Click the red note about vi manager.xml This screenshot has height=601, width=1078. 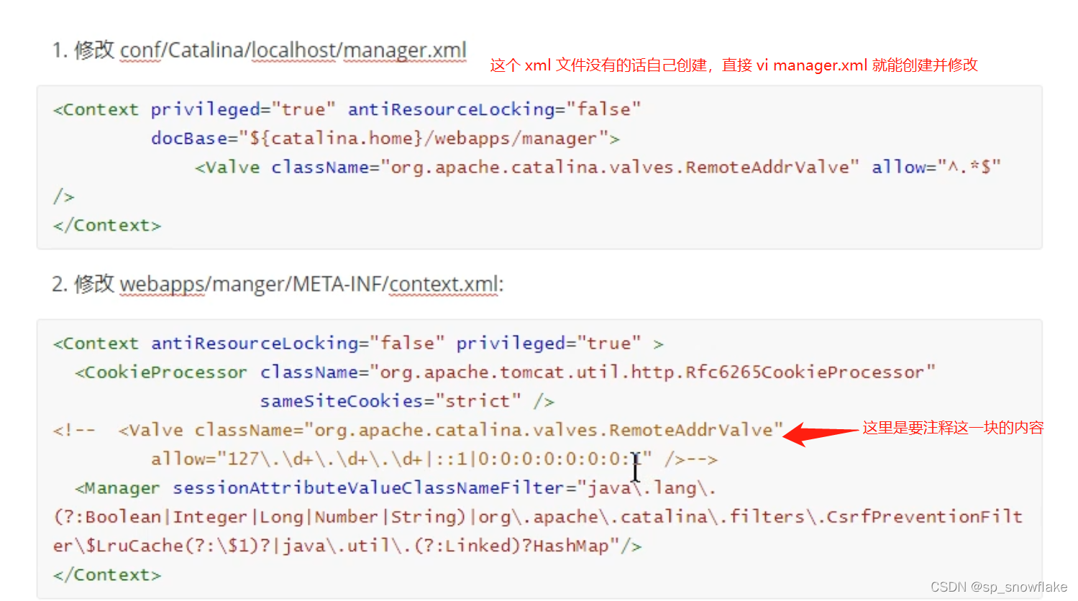[734, 65]
